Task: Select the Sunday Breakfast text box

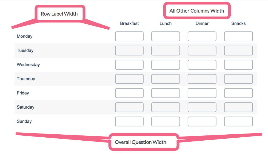Action: [129, 122]
